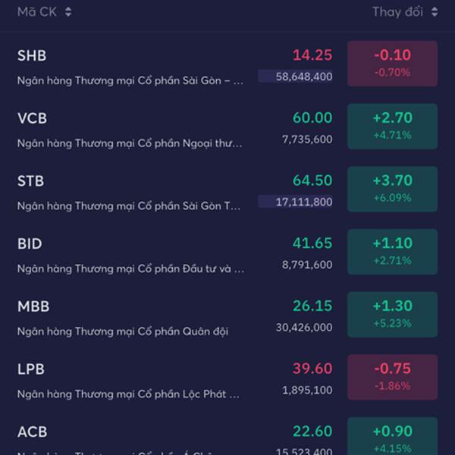The height and width of the screenshot is (455, 455).
Task: Click the Mã CK sort arrows icon
Action: (68, 12)
